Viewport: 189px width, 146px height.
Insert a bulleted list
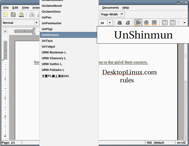[172, 23]
